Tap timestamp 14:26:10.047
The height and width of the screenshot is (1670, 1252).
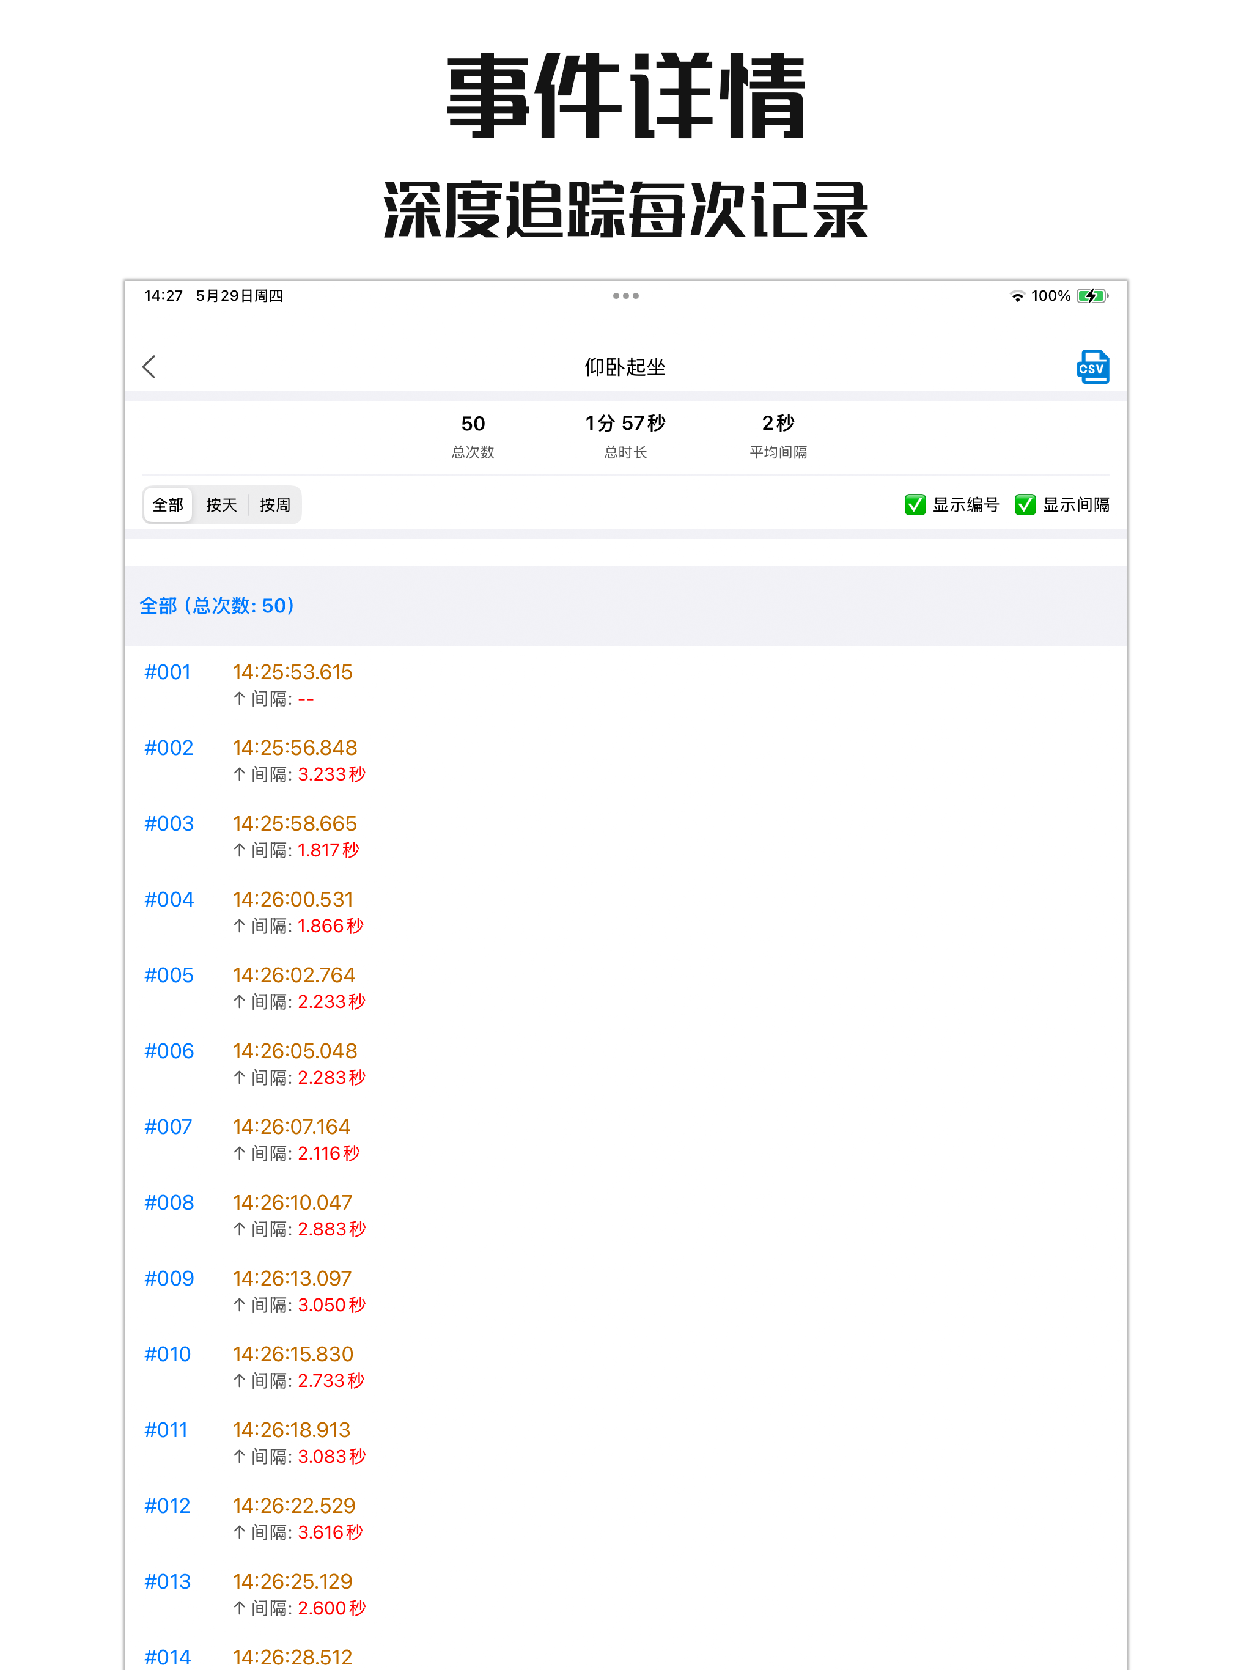coord(292,1202)
